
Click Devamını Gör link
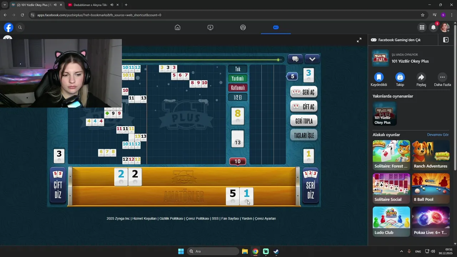tap(438, 135)
